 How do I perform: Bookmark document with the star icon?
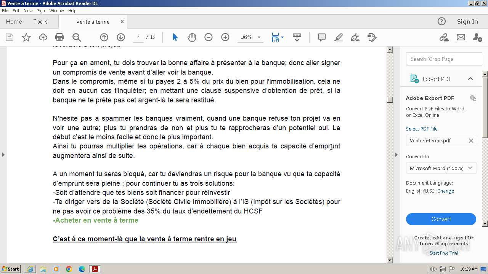click(x=26, y=37)
